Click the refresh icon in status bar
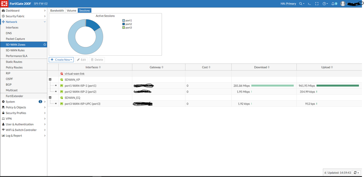The image size is (364, 177). click(x=355, y=173)
